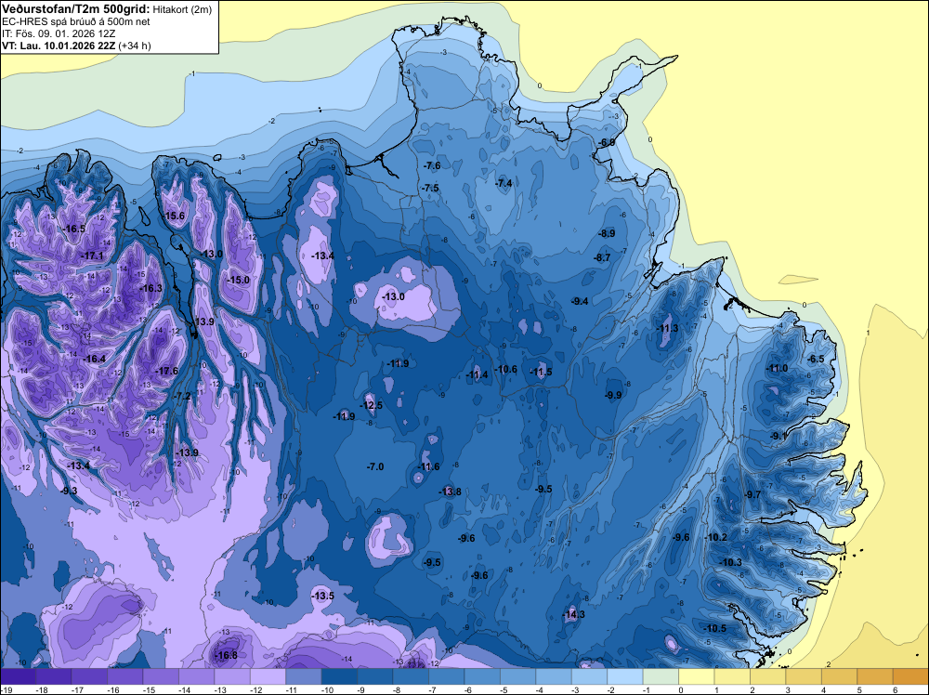Select the -8.9 temperature reading
This screenshot has width=929, height=695.
(607, 233)
